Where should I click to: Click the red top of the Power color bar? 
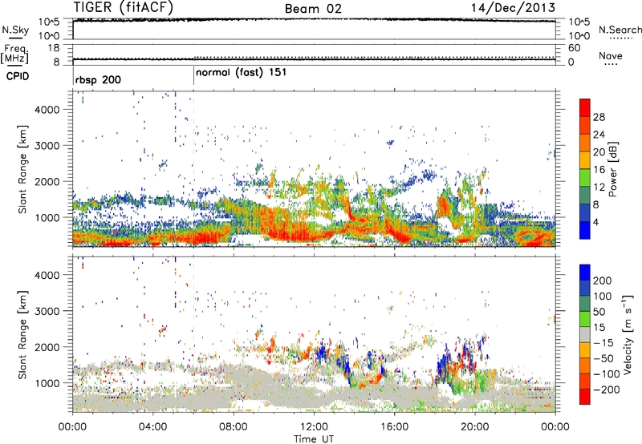[x=585, y=107]
